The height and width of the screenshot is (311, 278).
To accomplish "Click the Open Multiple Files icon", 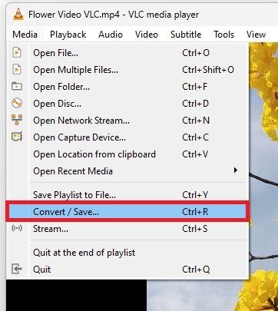I will pyautogui.click(x=17, y=70).
